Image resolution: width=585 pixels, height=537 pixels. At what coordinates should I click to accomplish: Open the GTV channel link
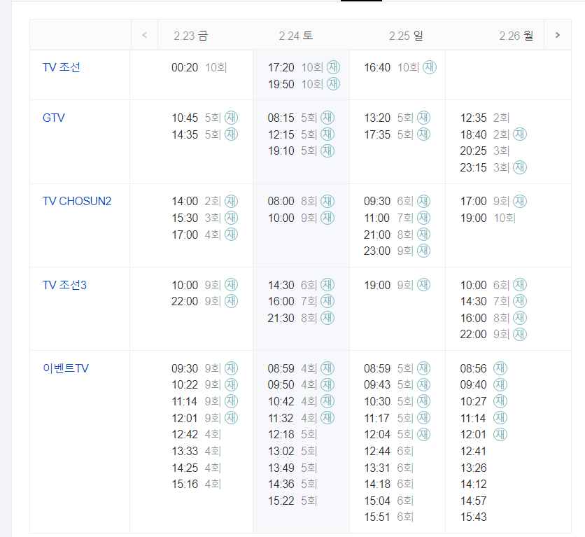click(54, 118)
